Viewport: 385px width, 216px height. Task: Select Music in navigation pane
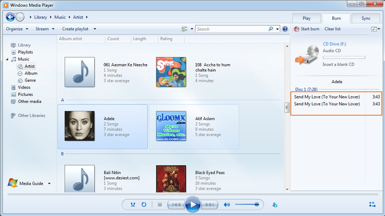(23, 59)
